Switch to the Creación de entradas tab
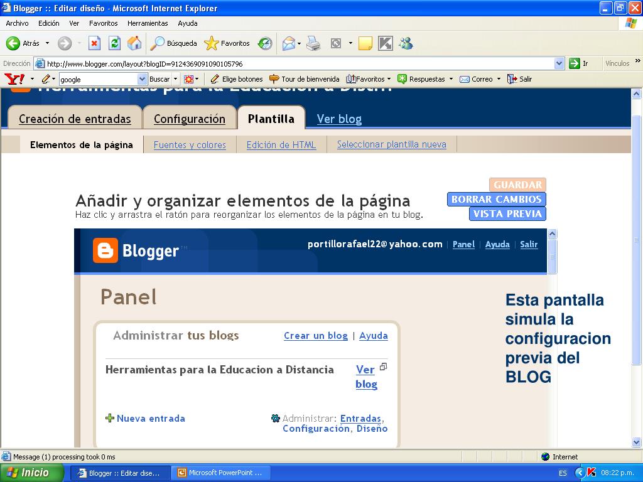 pyautogui.click(x=75, y=119)
